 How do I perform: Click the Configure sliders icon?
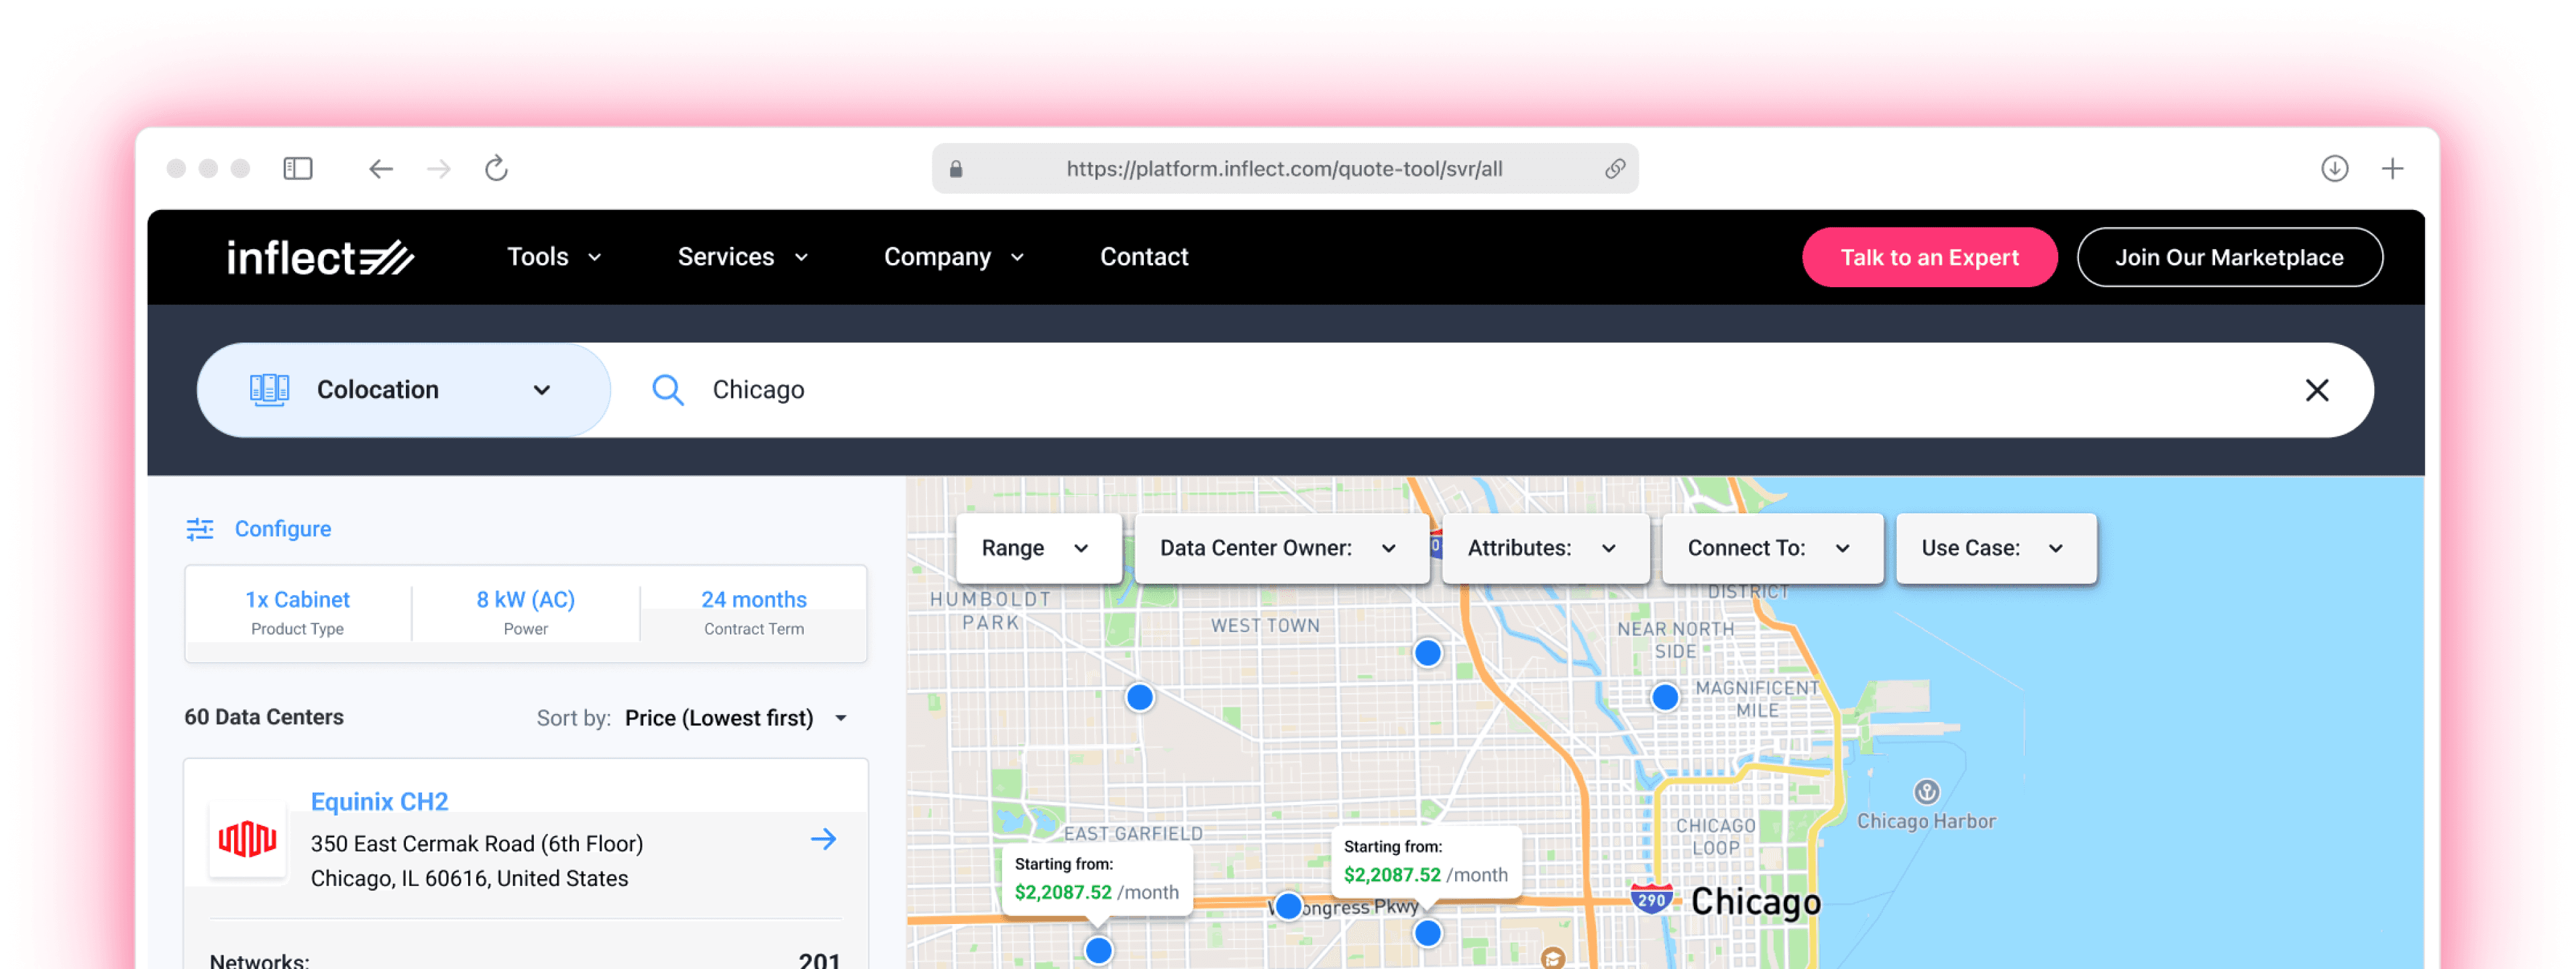(200, 529)
